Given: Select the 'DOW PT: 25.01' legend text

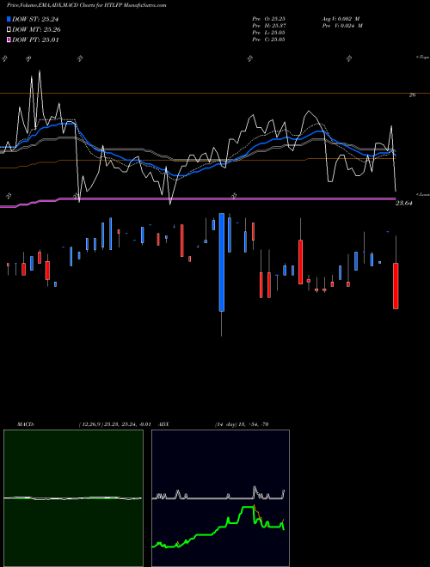Looking at the screenshot, I should (35, 40).
